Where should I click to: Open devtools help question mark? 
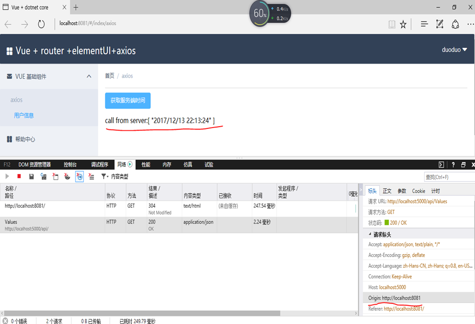[453, 164]
